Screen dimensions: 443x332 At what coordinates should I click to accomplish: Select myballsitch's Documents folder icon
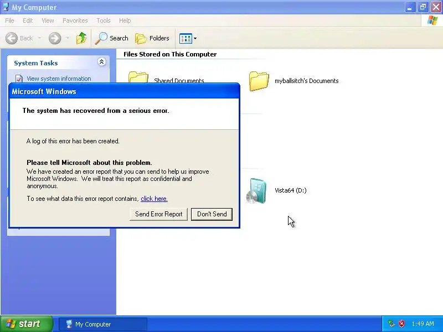coord(259,81)
